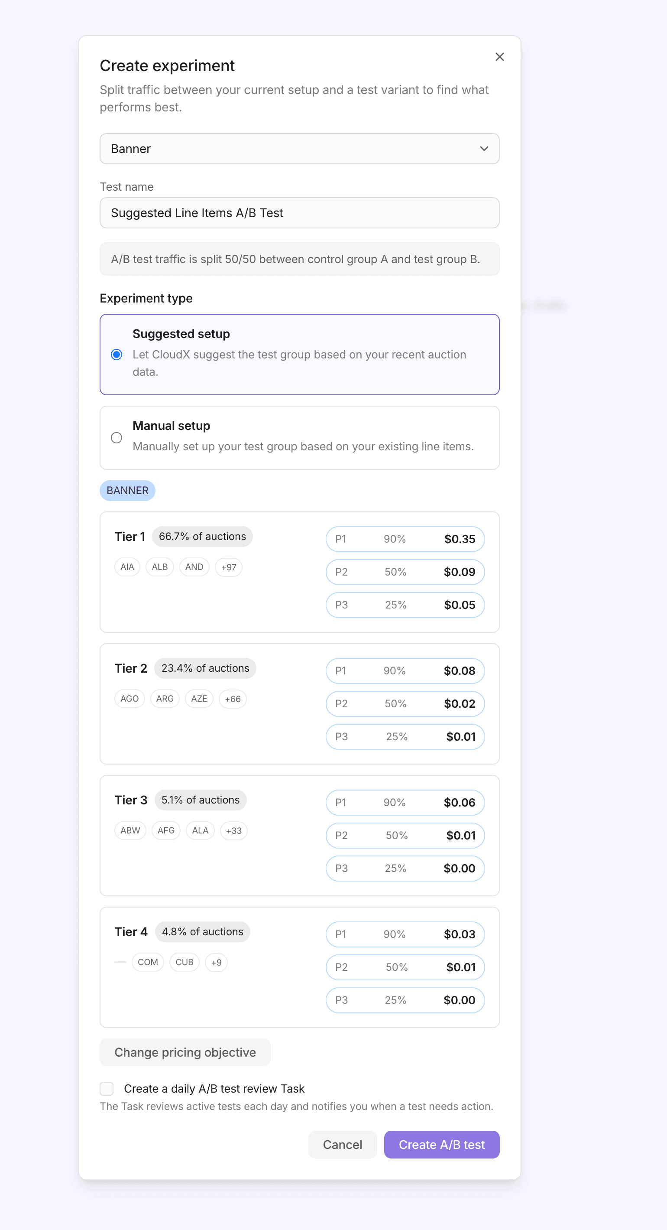Click the Tier 3 ALA country chip
This screenshot has width=667, height=1230.
click(201, 831)
